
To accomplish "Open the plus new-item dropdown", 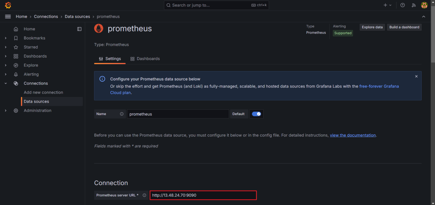I will [x=387, y=5].
